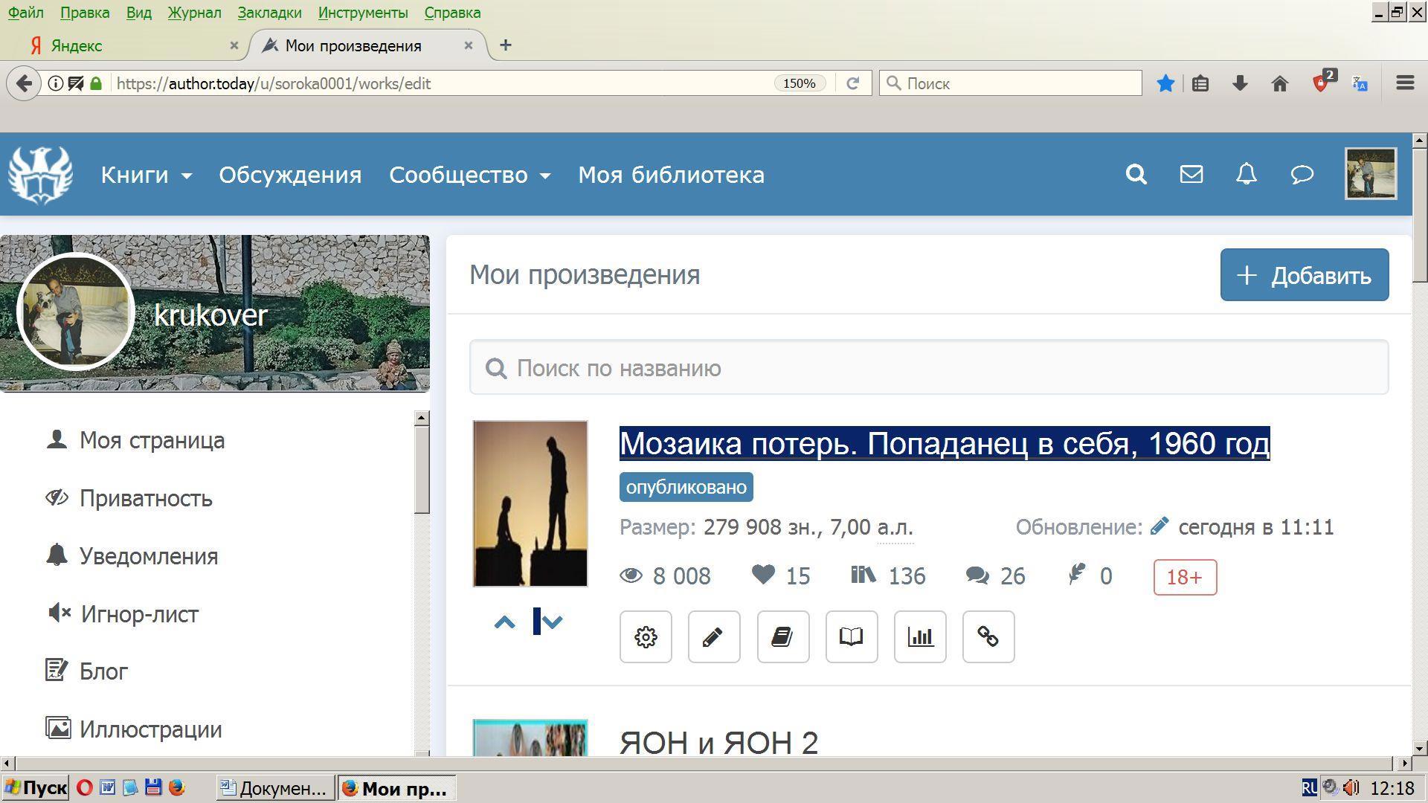This screenshot has width=1428, height=803.
Task: Click the pencil edit icon under book
Action: coord(713,637)
